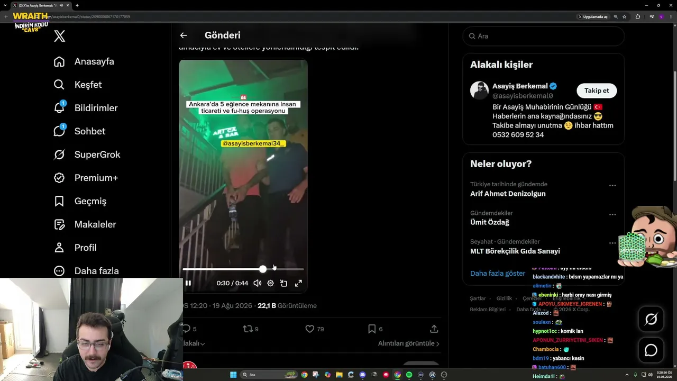Expand the Daha fazla menu
The width and height of the screenshot is (677, 381).
tap(86, 271)
